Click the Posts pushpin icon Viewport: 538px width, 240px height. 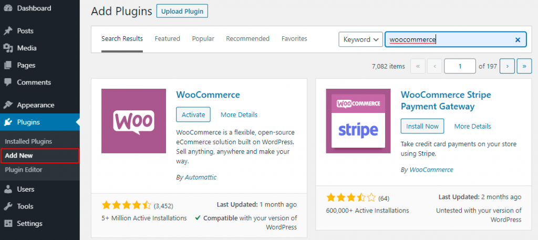pyautogui.click(x=8, y=31)
